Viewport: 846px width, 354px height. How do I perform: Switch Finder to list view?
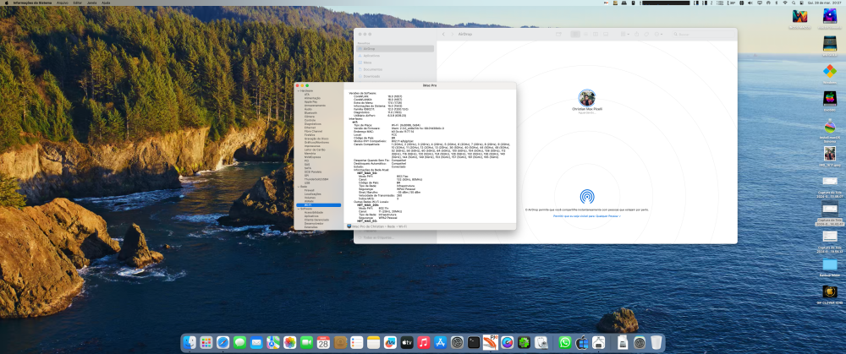coord(585,34)
